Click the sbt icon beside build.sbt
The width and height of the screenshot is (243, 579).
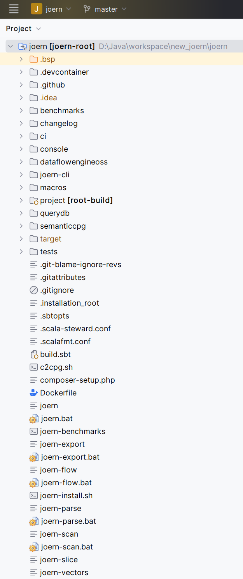(34, 354)
